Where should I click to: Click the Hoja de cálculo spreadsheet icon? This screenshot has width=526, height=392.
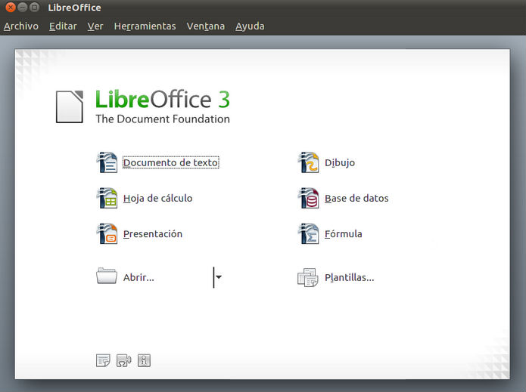[x=107, y=199]
